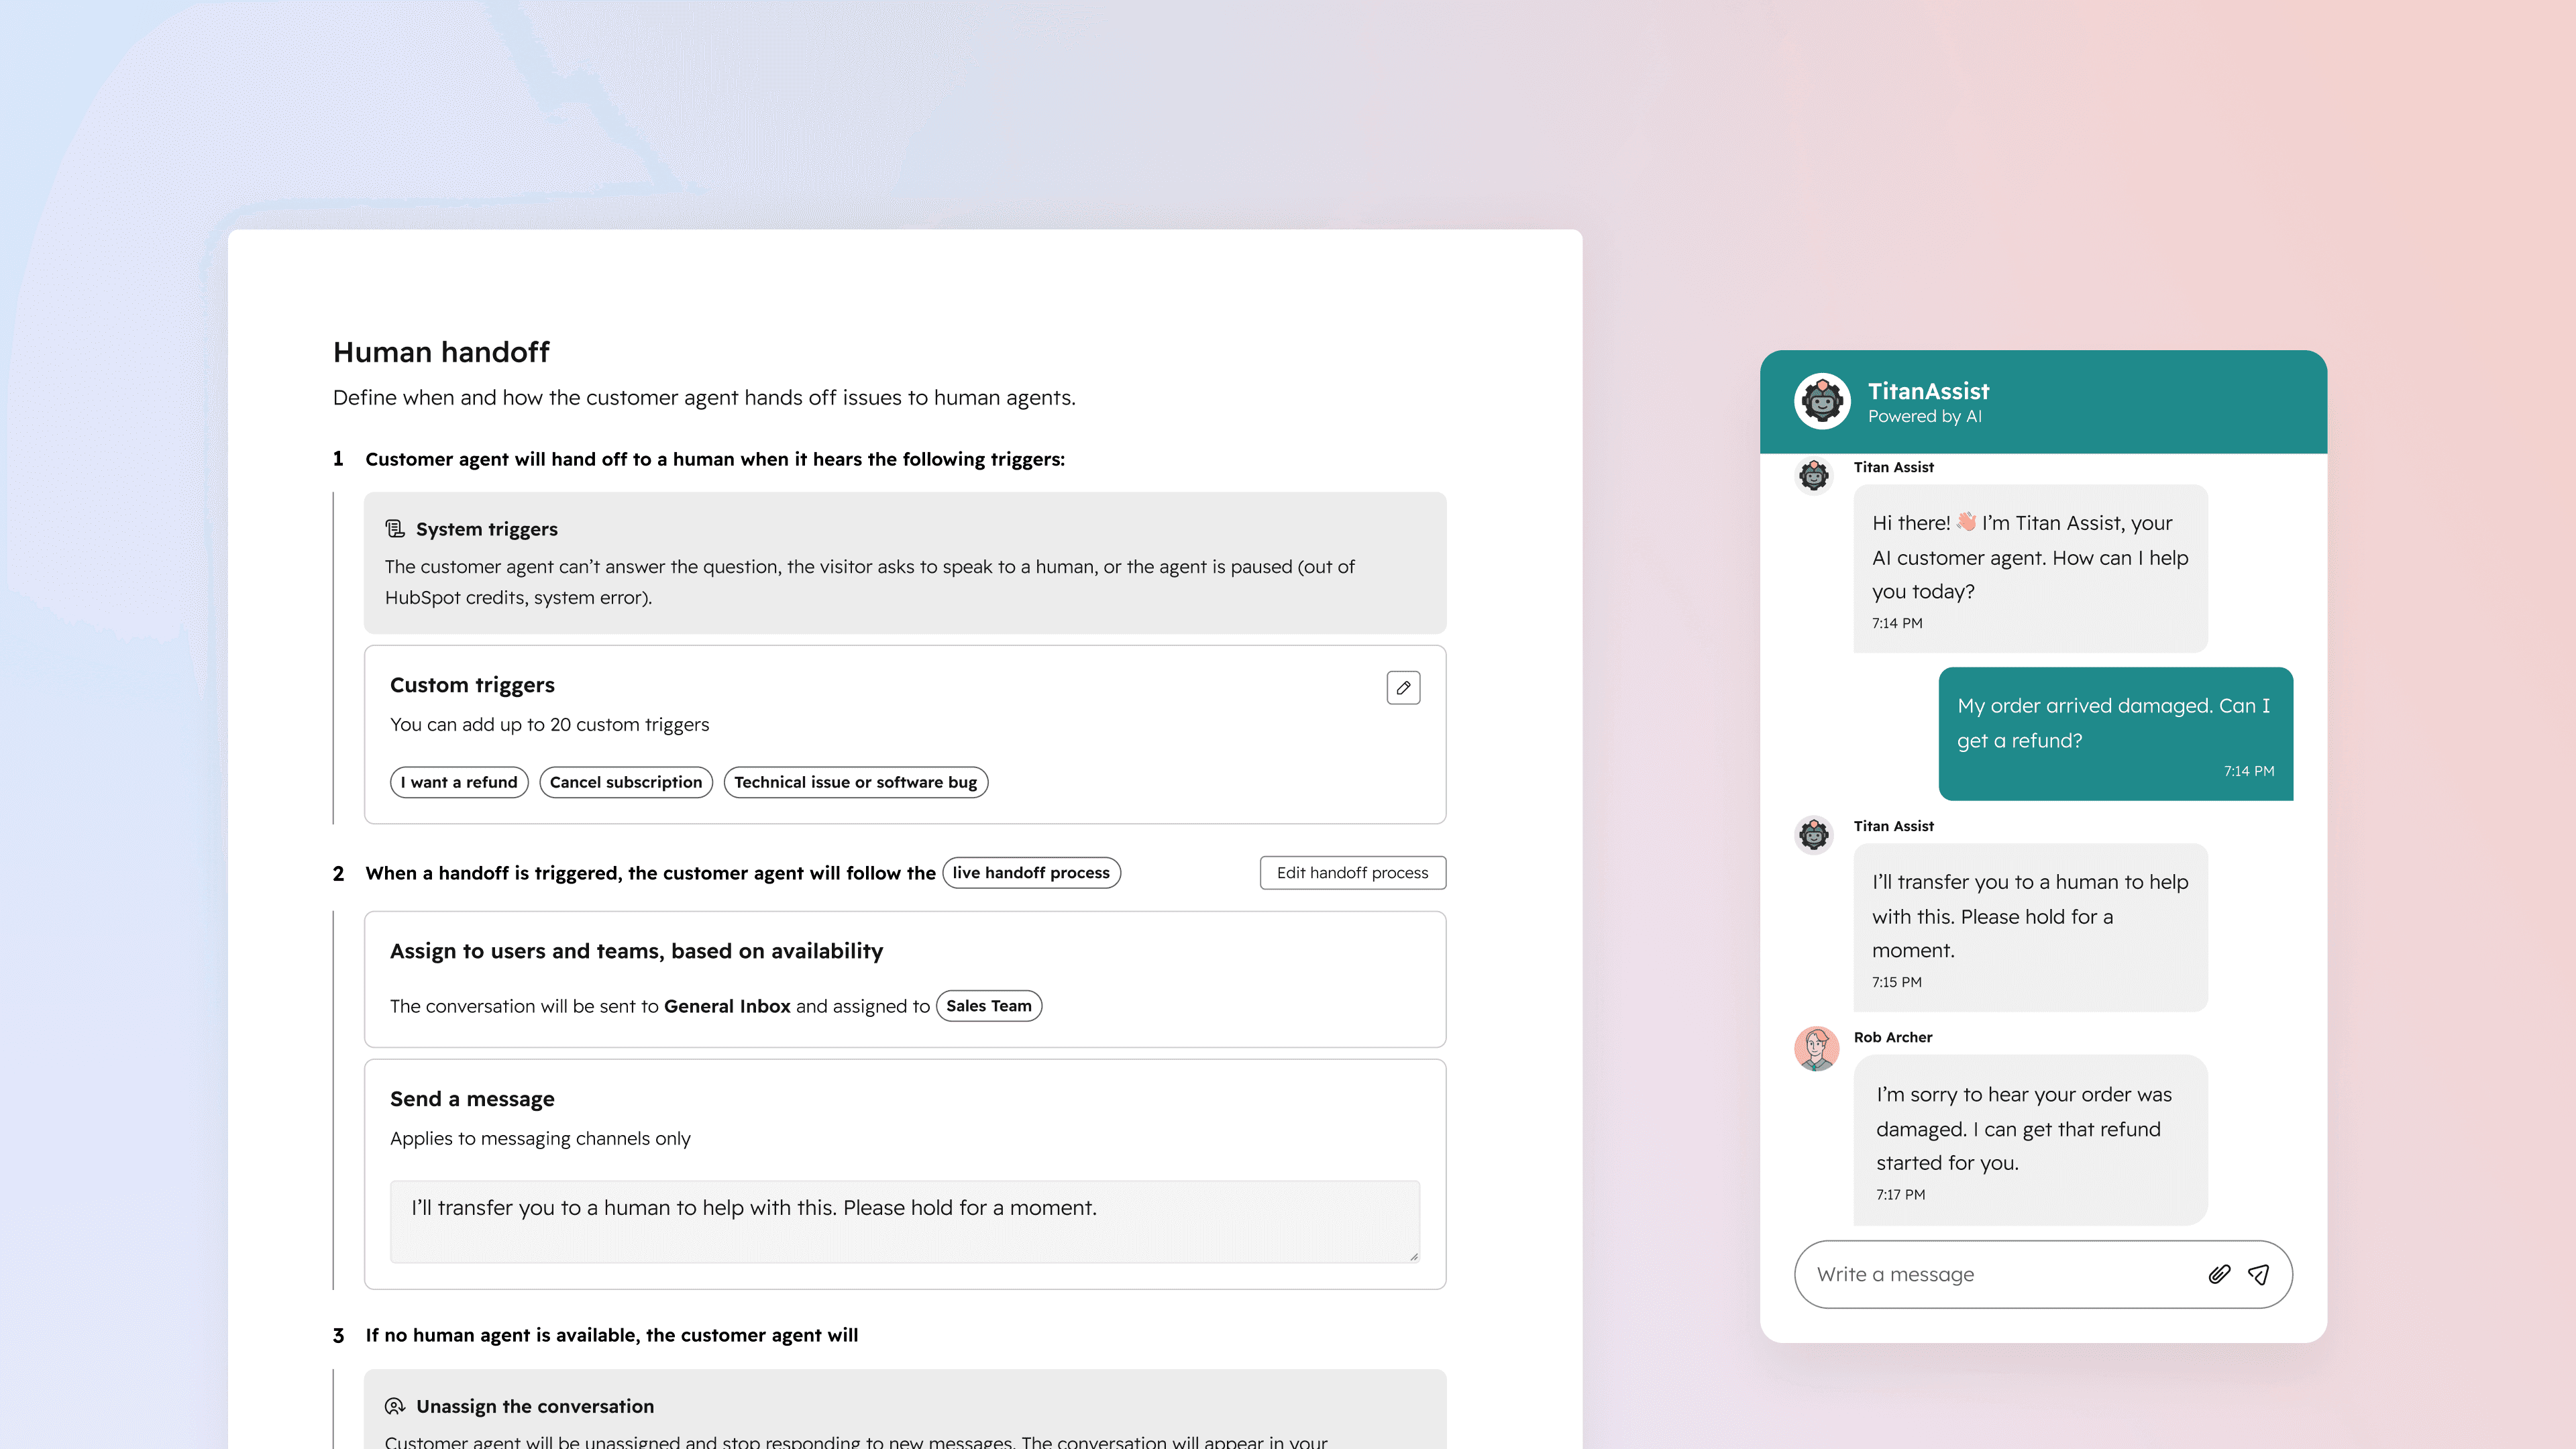The image size is (2576, 1449).
Task: Click the customer's damaged order message bubble
Action: pos(2115,733)
